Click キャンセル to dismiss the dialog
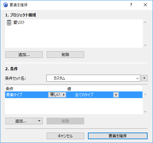The height and width of the screenshot is (143, 153). point(65,136)
